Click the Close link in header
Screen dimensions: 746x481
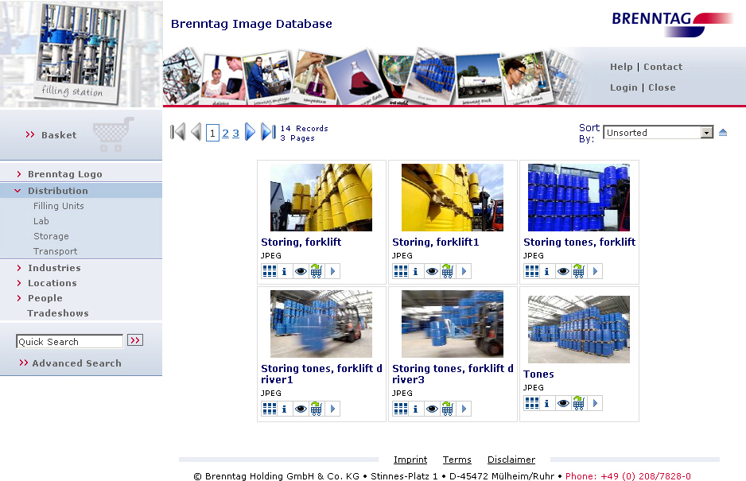click(x=662, y=87)
